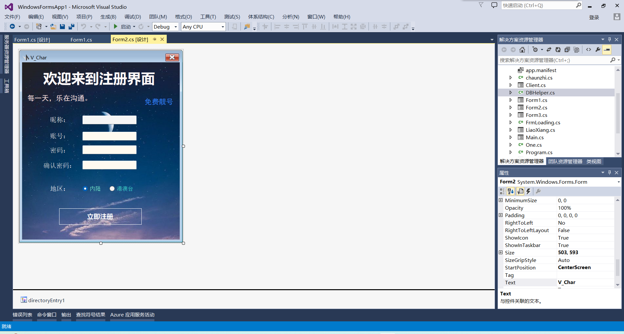Click the 内陆 radio button
The width and height of the screenshot is (624, 334).
point(85,188)
